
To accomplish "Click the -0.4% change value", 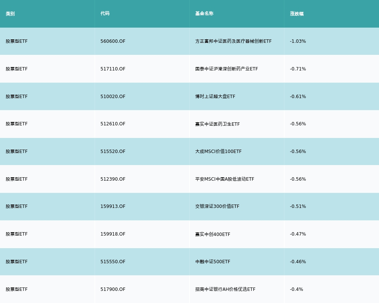I will pos(296,289).
